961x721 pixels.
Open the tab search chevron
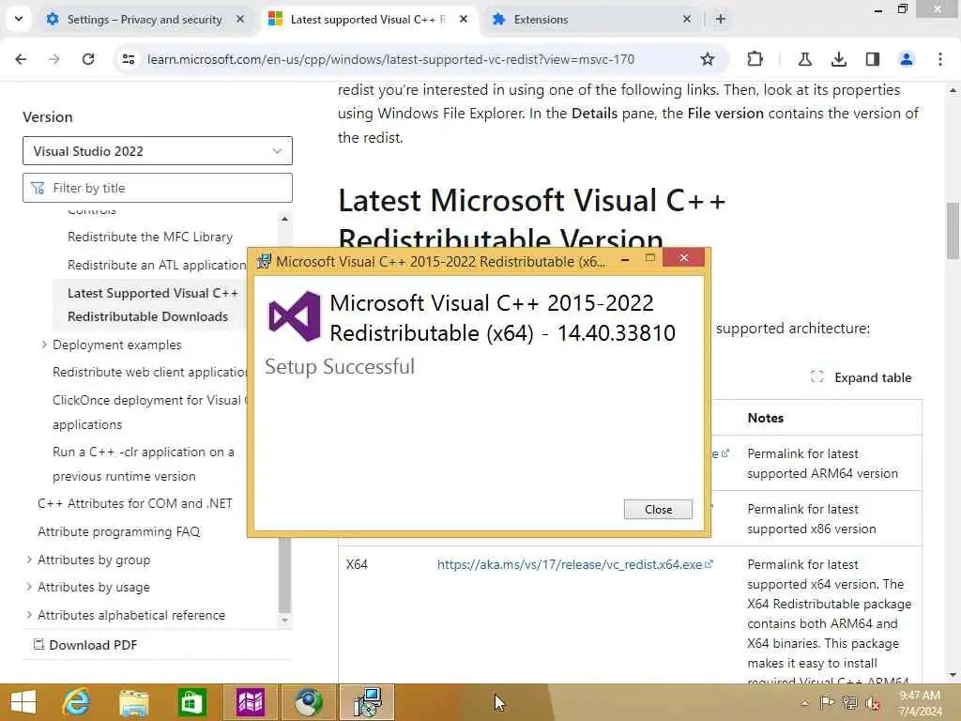[x=19, y=19]
